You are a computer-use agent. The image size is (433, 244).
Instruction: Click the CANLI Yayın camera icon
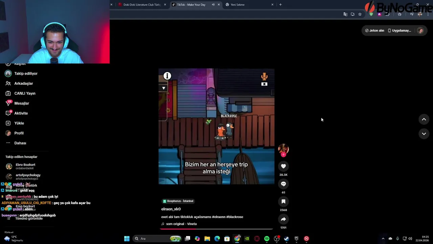(x=8, y=93)
